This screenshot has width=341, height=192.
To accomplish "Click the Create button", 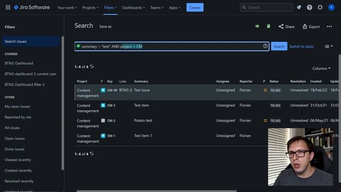I will pyautogui.click(x=195, y=7).
